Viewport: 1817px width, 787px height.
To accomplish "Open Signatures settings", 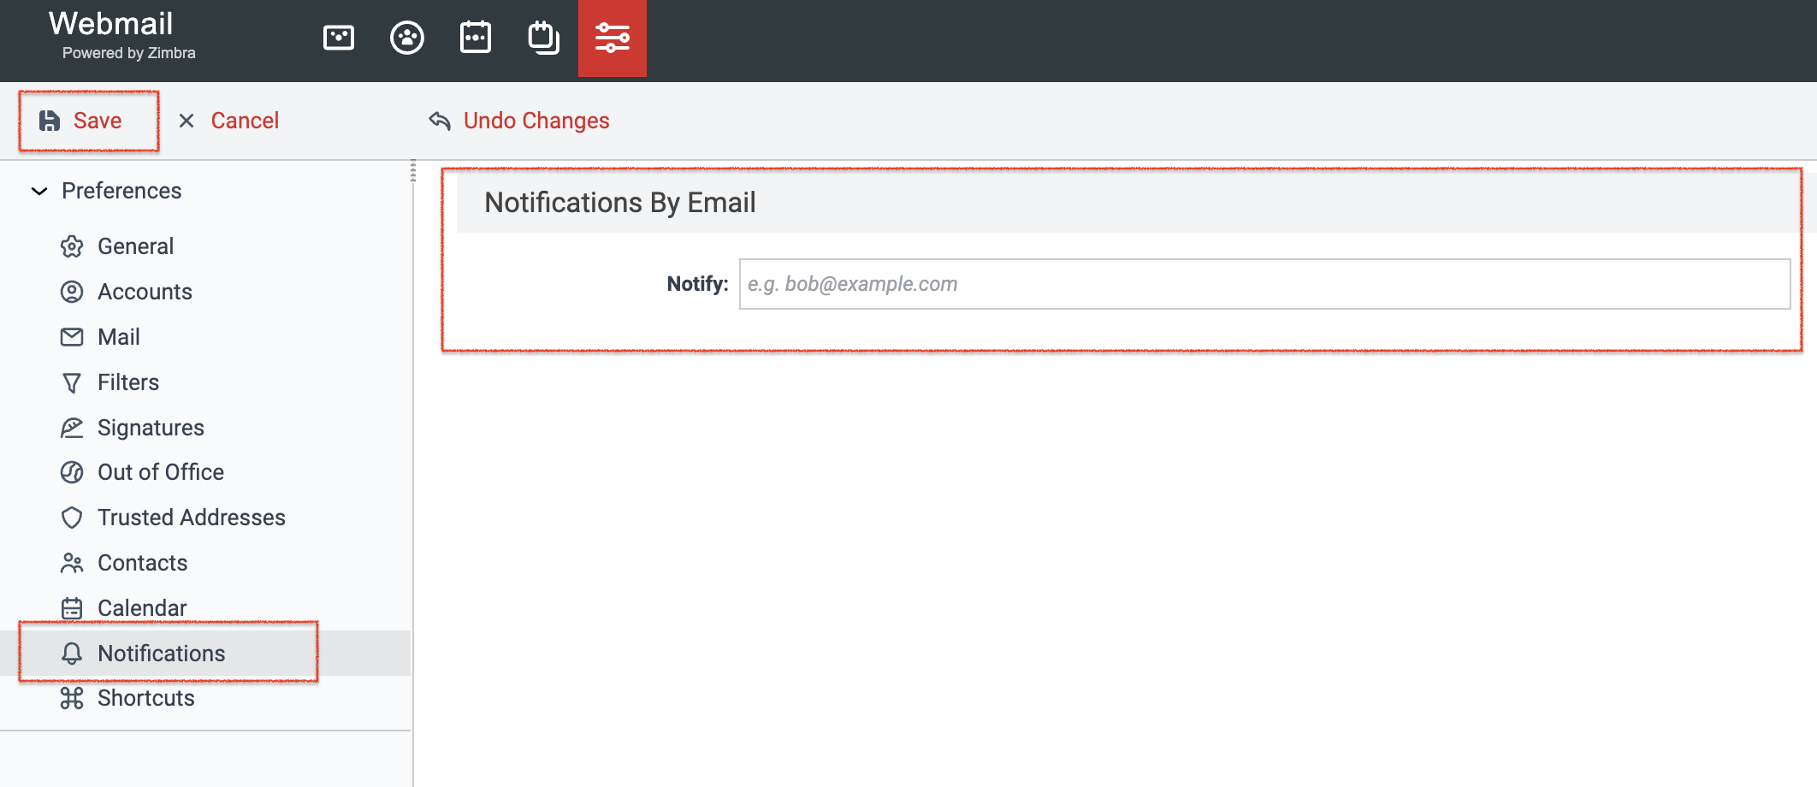I will [x=133, y=428].
